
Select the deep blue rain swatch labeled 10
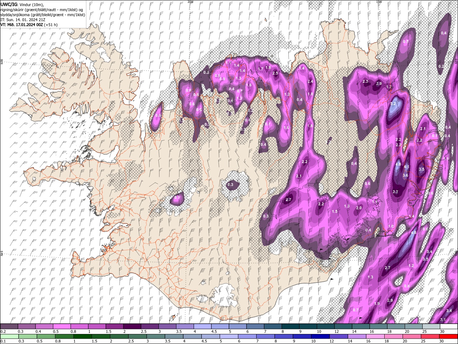pos(320,336)
